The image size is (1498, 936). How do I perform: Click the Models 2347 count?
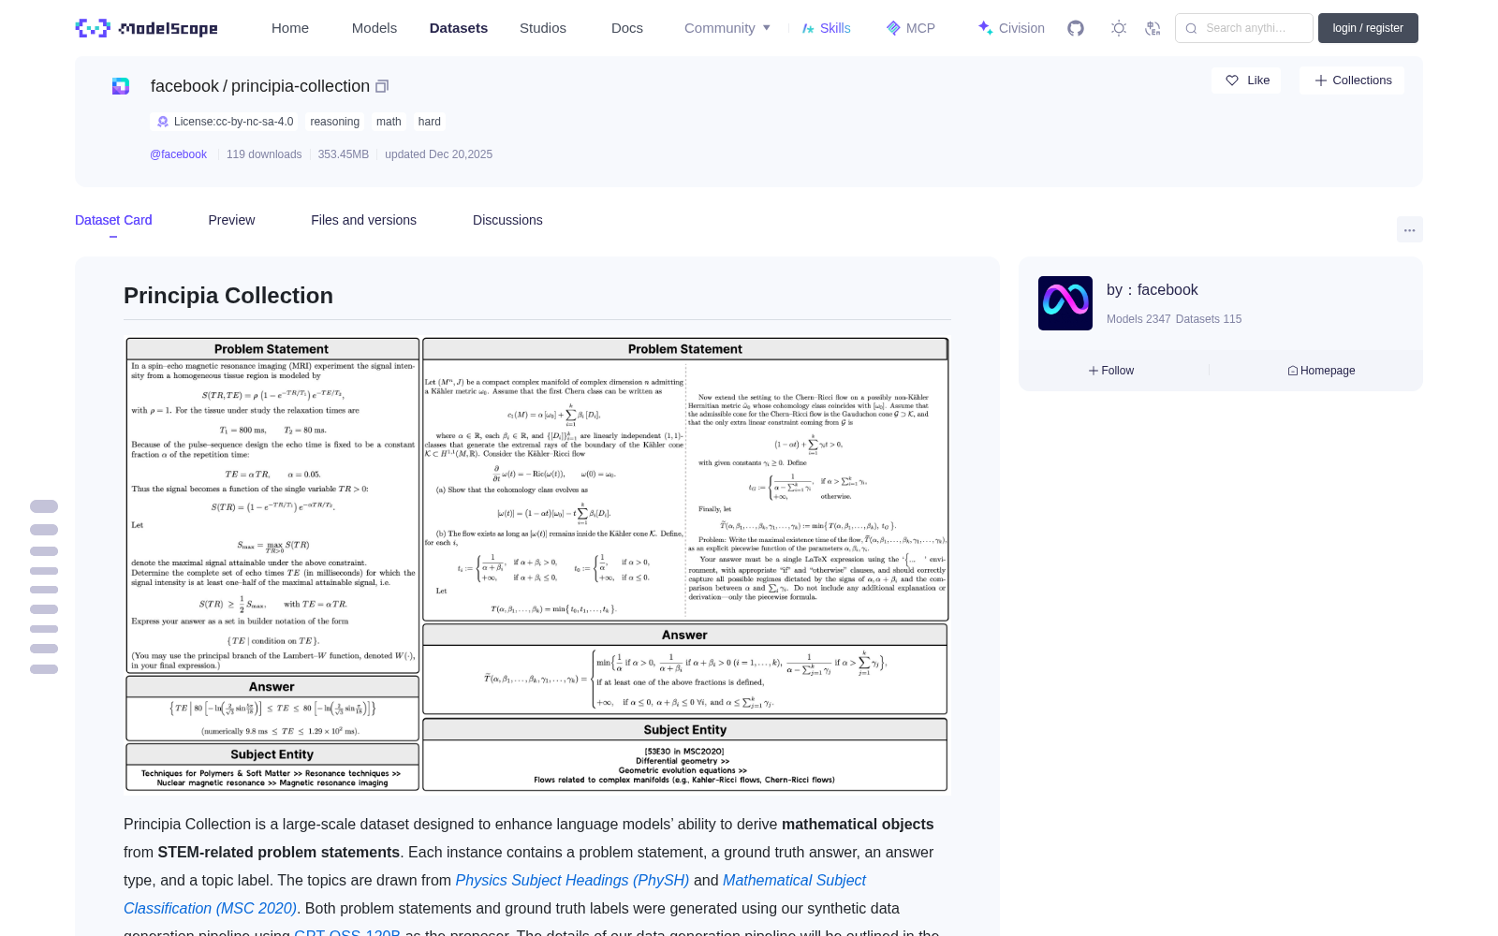pos(1138,319)
